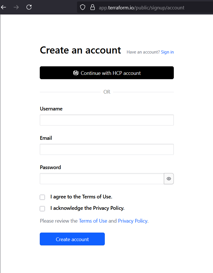Image resolution: width=213 pixels, height=273 pixels.
Task: Open the Sign in link
Action: click(167, 52)
